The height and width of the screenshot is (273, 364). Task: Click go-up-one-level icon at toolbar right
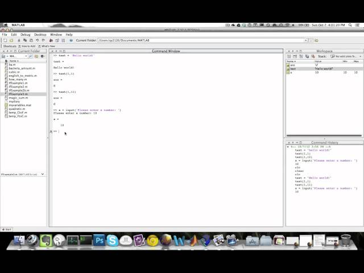[x=316, y=40]
